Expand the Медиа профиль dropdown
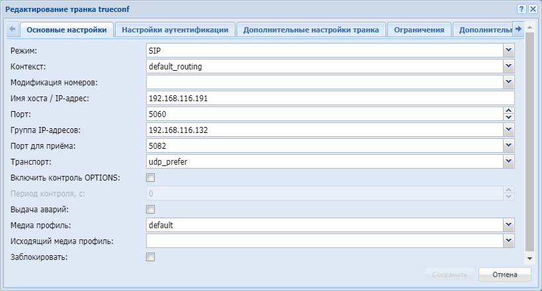 508,225
